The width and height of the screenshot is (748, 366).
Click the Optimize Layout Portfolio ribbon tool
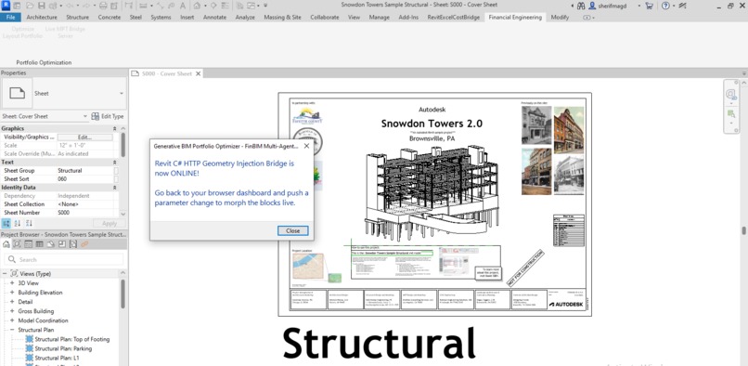click(22, 32)
